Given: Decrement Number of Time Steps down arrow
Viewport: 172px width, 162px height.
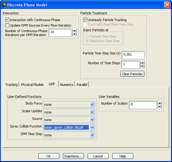Looking at the screenshot, I should coord(142,66).
